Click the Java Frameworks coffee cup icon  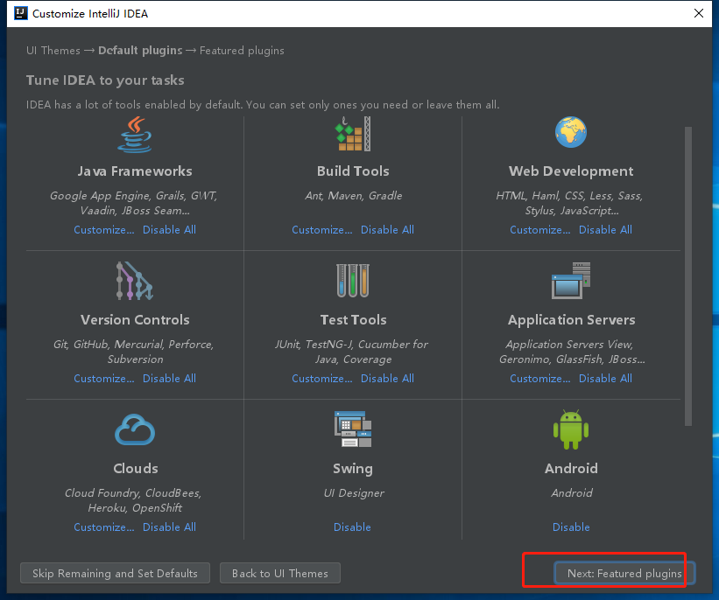pos(134,133)
